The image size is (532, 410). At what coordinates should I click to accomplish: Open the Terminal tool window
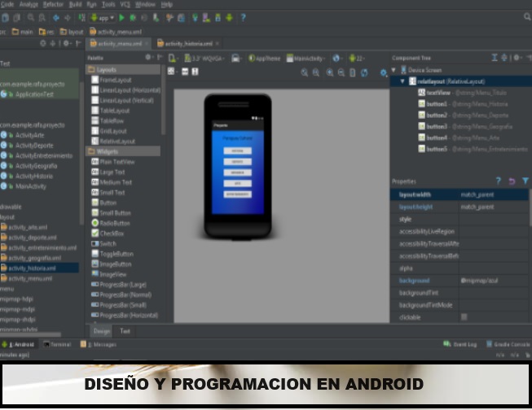(60, 344)
